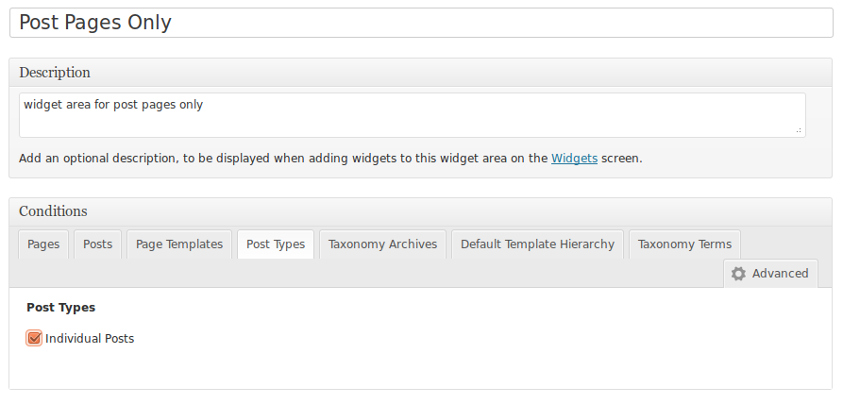843x404 pixels.
Task: Collapse the Conditions panel header
Action: [x=421, y=211]
